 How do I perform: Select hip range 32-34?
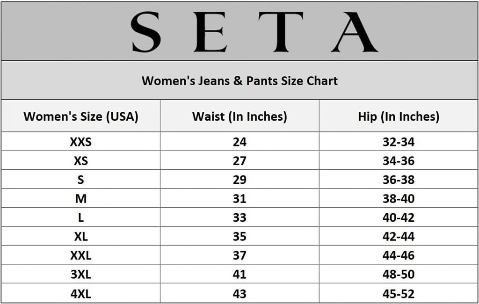[x=399, y=142]
